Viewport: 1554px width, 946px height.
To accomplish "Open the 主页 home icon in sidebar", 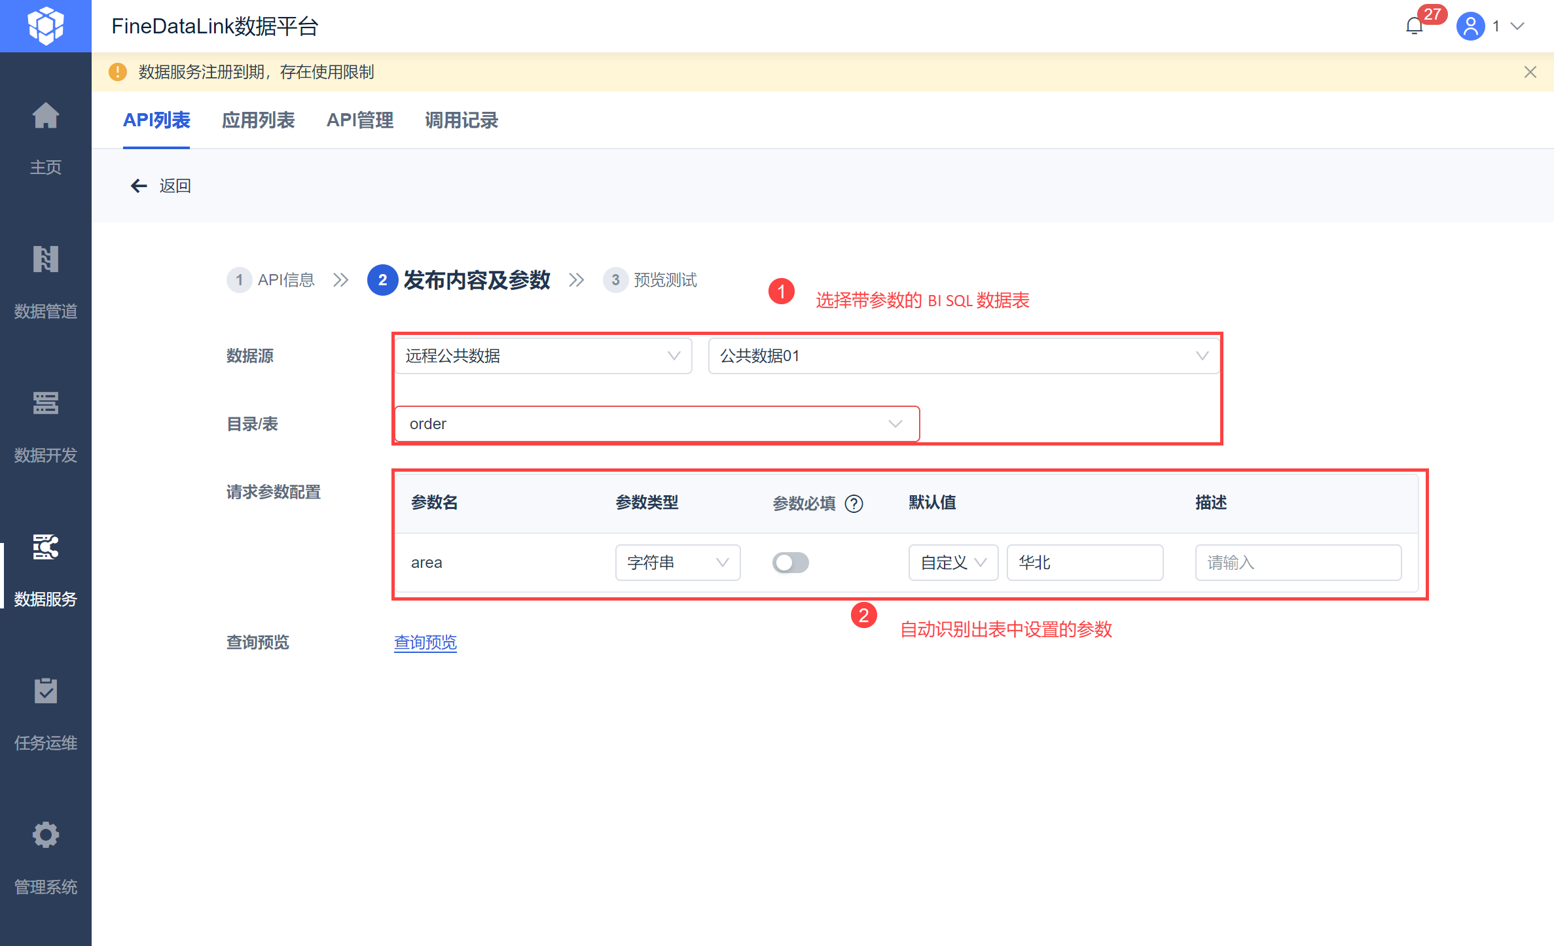I will coord(45,116).
